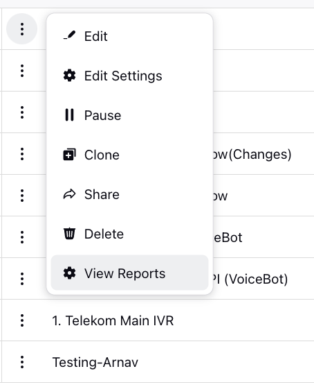
Task: Click the gear icon beside View Reports
Action: (x=69, y=273)
